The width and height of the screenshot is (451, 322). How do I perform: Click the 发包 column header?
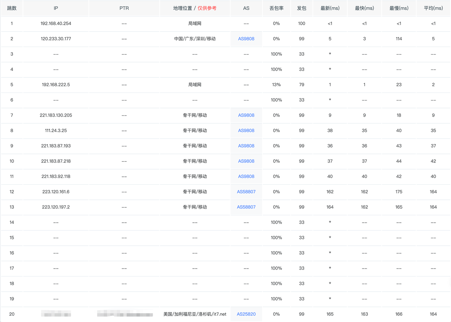point(301,8)
